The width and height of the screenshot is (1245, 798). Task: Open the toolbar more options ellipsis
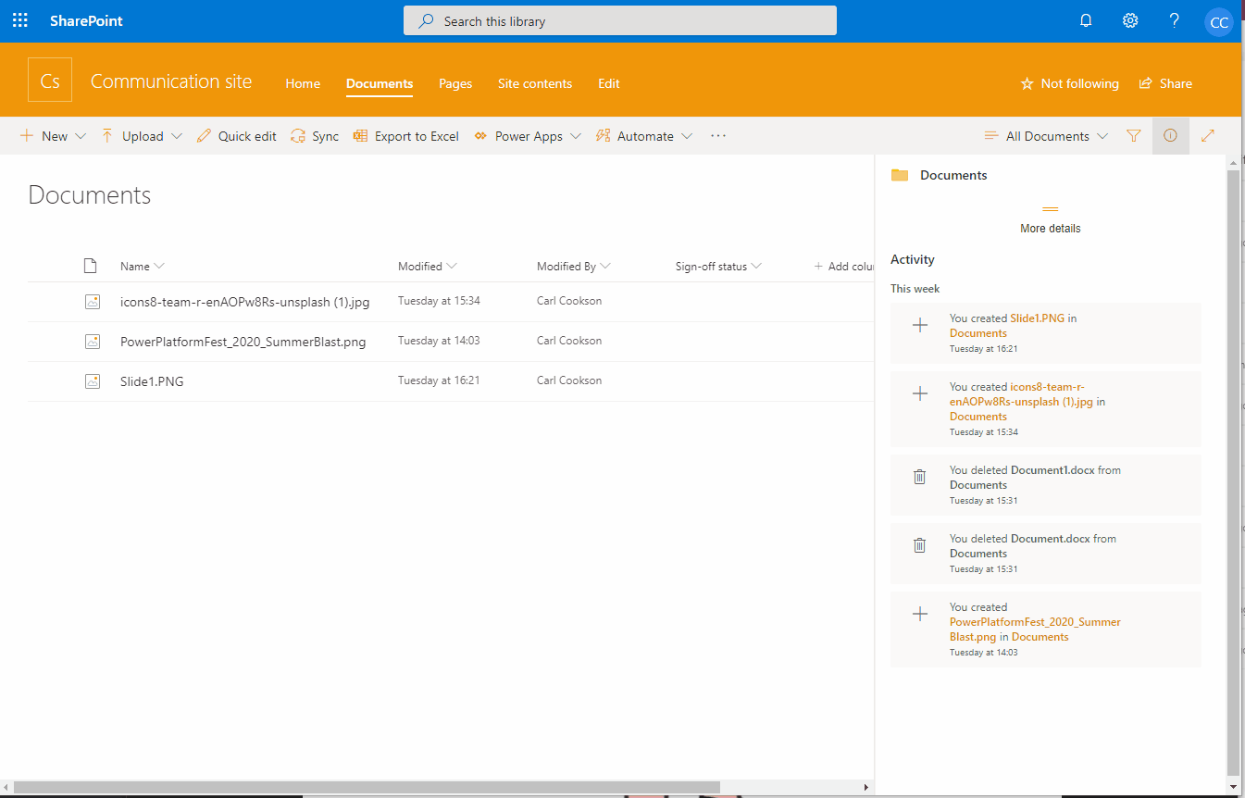pyautogui.click(x=718, y=136)
